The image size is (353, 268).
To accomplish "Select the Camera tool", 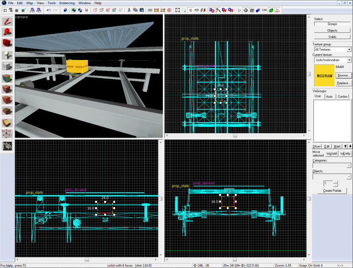I will point(6,43).
